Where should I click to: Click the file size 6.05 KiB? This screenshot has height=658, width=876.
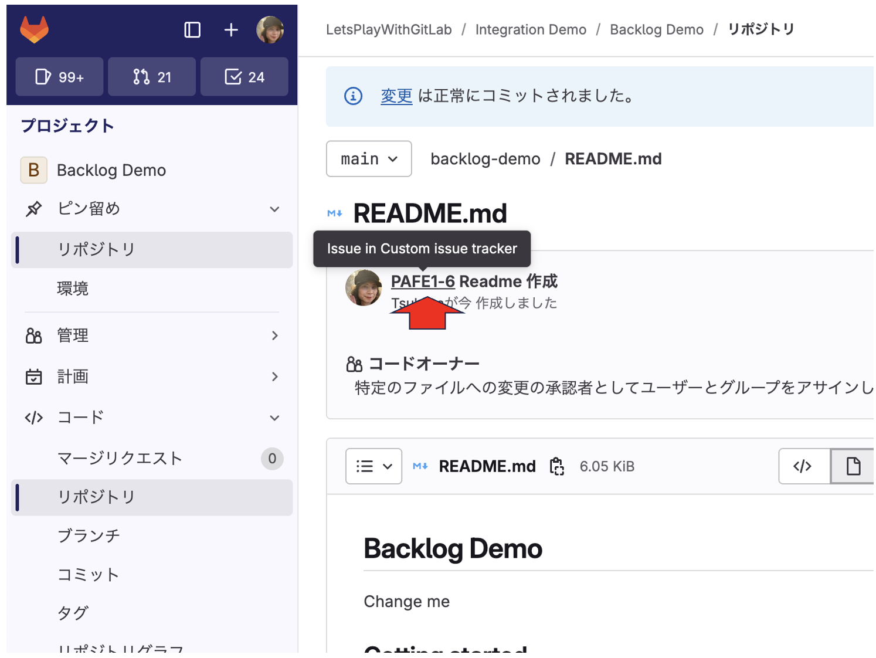[x=607, y=466]
